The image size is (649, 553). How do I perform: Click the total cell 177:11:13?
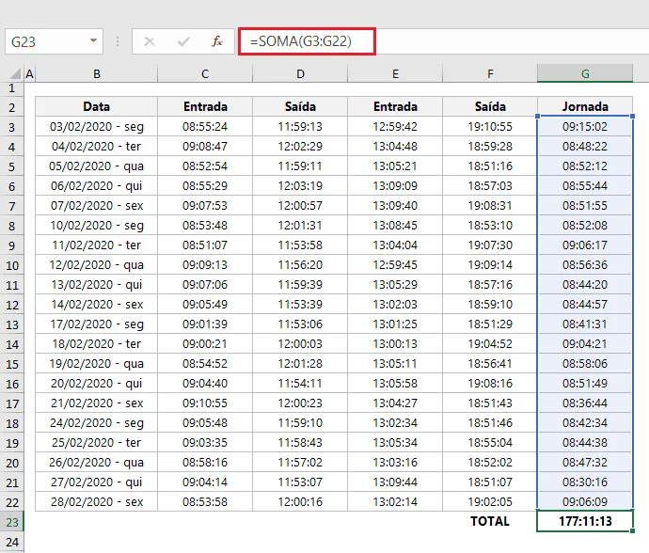point(585,521)
